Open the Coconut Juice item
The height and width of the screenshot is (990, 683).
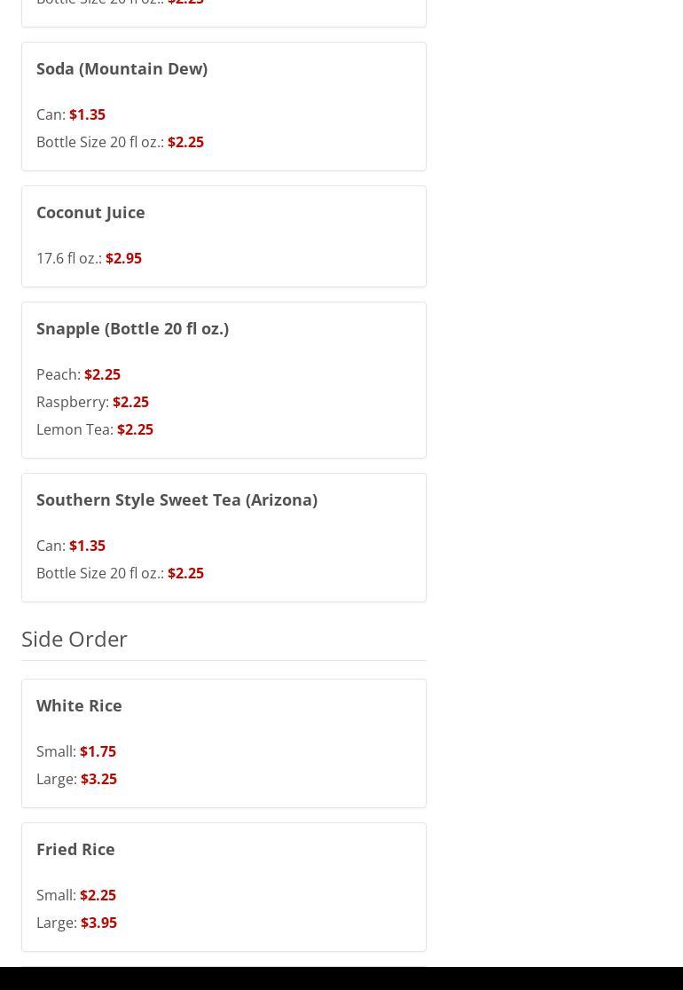tap(90, 212)
